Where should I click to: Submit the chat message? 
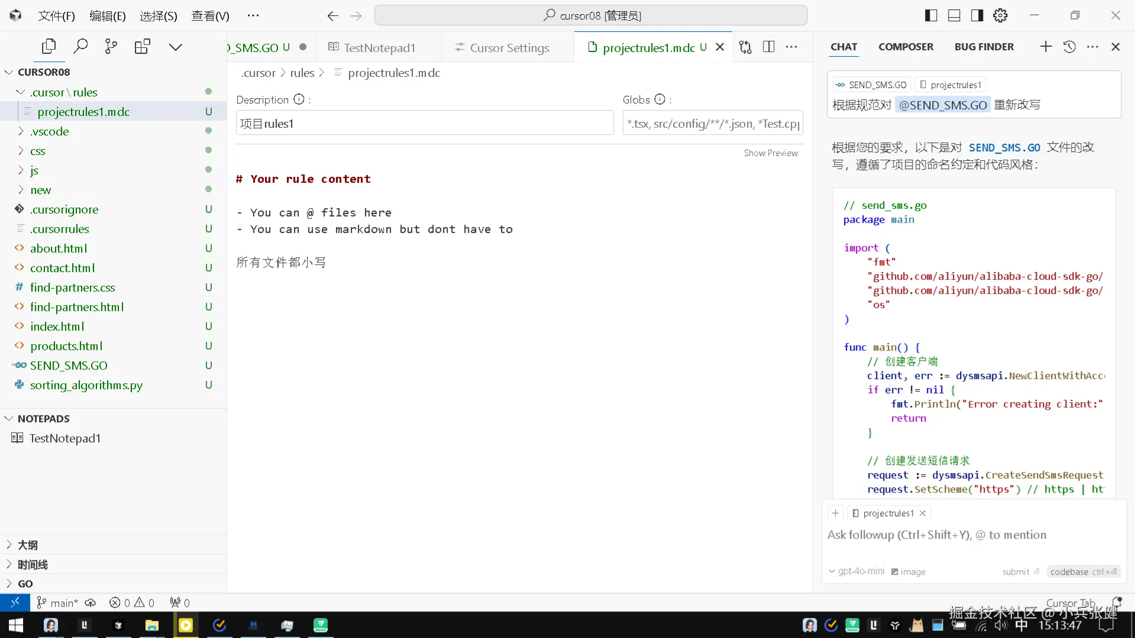tap(1021, 572)
